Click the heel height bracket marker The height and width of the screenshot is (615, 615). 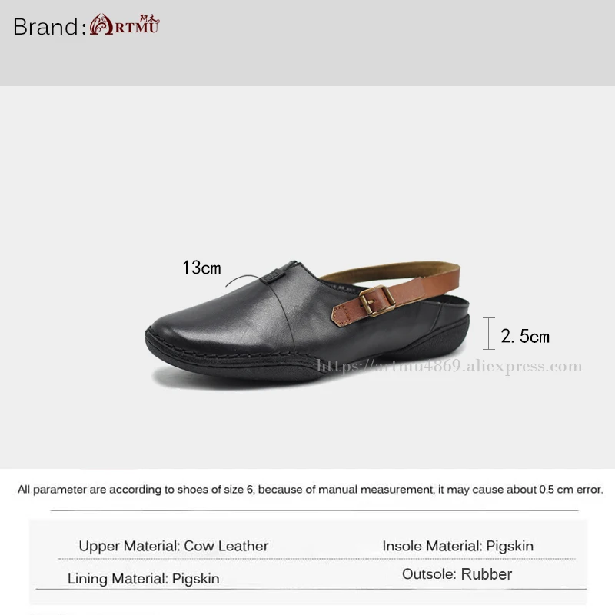click(x=489, y=334)
